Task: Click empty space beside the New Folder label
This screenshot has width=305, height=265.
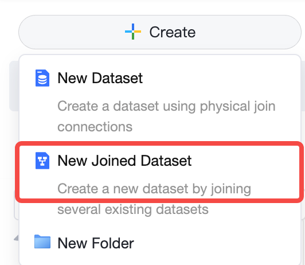Action: tap(214, 243)
